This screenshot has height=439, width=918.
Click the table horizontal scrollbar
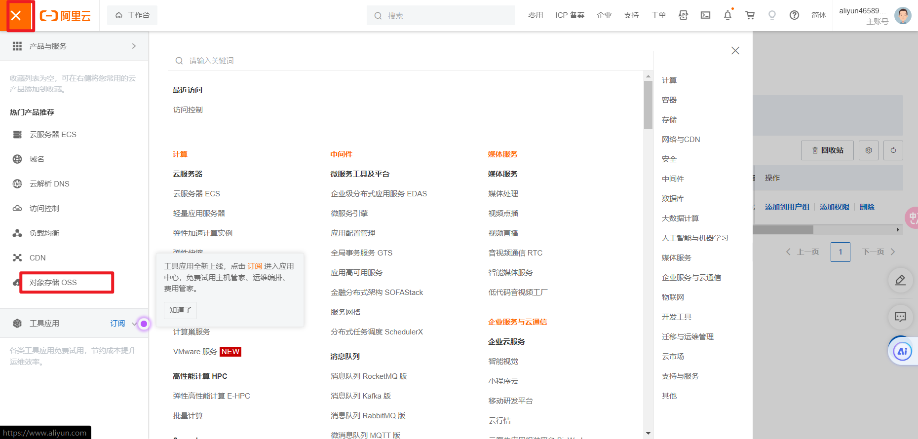point(783,229)
